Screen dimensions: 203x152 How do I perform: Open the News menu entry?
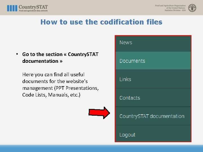coord(153,44)
